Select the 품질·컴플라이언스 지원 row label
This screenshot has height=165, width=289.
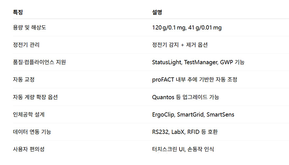pyautogui.click(x=39, y=62)
